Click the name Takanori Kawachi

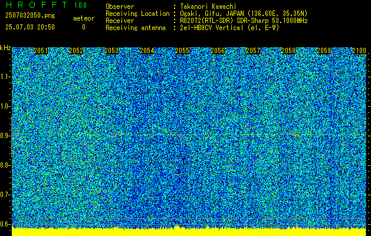coord(208,6)
